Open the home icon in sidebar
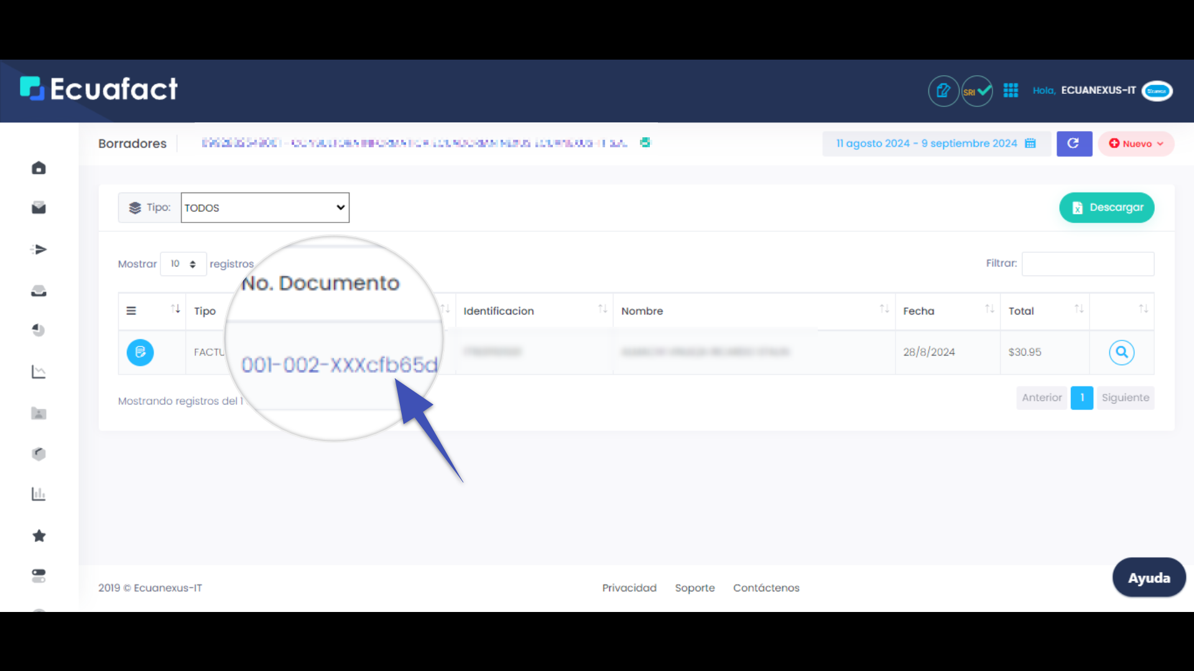 [x=39, y=168]
